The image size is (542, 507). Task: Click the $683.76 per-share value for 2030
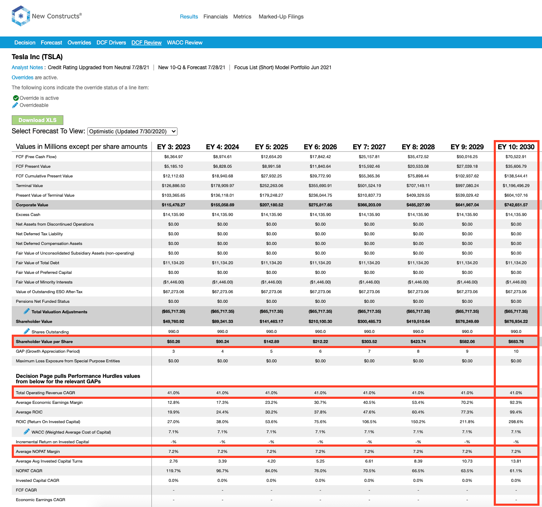[x=516, y=342]
